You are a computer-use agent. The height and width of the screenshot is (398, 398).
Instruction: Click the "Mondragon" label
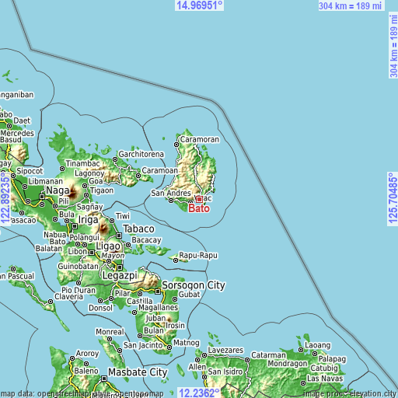coord(288,364)
